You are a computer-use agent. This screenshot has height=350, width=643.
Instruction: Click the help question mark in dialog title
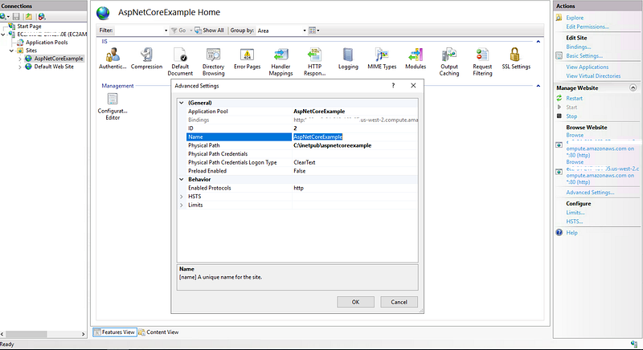(x=393, y=86)
